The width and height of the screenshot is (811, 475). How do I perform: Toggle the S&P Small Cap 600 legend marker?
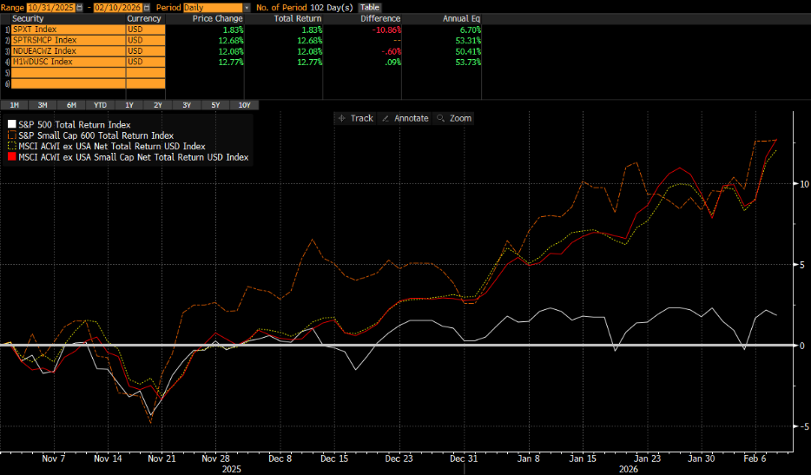(11, 135)
